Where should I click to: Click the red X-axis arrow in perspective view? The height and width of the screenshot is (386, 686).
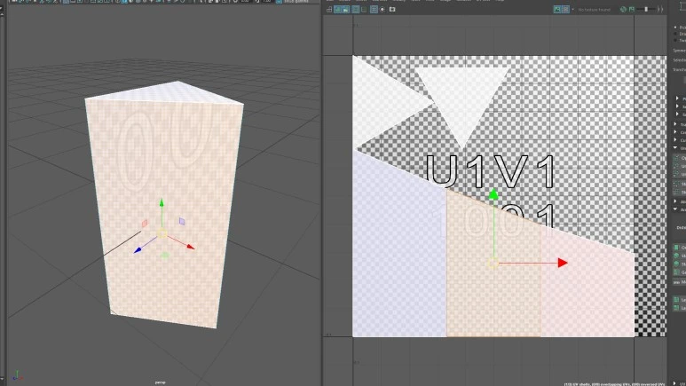click(190, 247)
